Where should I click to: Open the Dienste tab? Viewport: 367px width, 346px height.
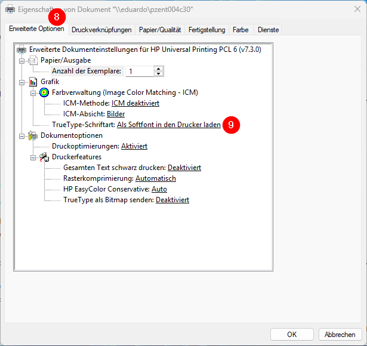(x=268, y=30)
